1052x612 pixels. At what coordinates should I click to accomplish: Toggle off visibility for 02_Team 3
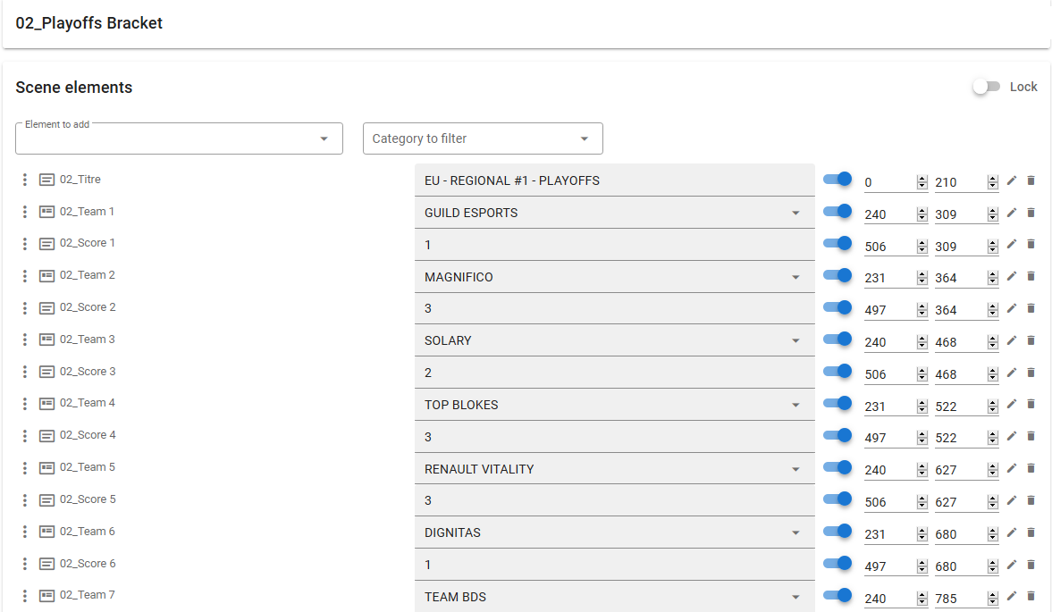pos(837,340)
